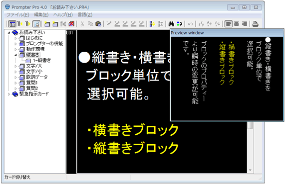Click the copy pages icon
Image resolution: width=285 pixels, height=184 pixels.
[x=90, y=24]
